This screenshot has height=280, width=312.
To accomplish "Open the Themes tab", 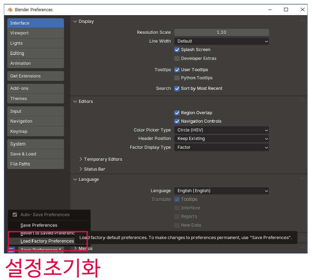I will pos(36,99).
